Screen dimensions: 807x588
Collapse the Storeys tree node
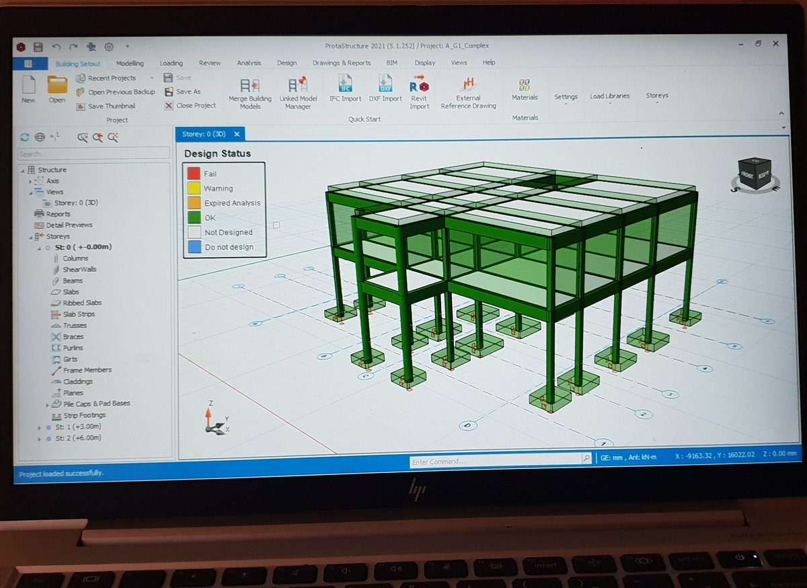(30, 237)
